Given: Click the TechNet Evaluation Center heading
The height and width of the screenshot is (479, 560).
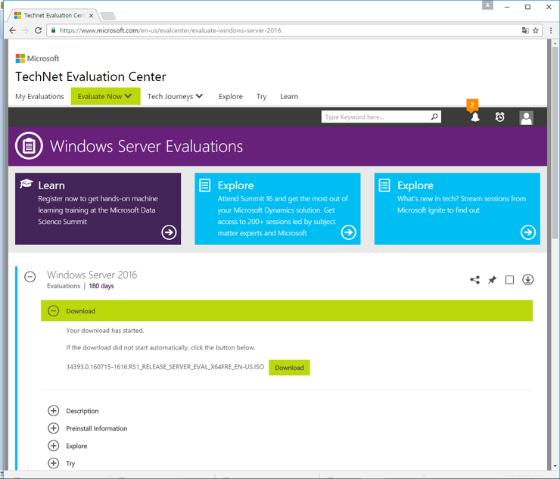Looking at the screenshot, I should coord(91,76).
